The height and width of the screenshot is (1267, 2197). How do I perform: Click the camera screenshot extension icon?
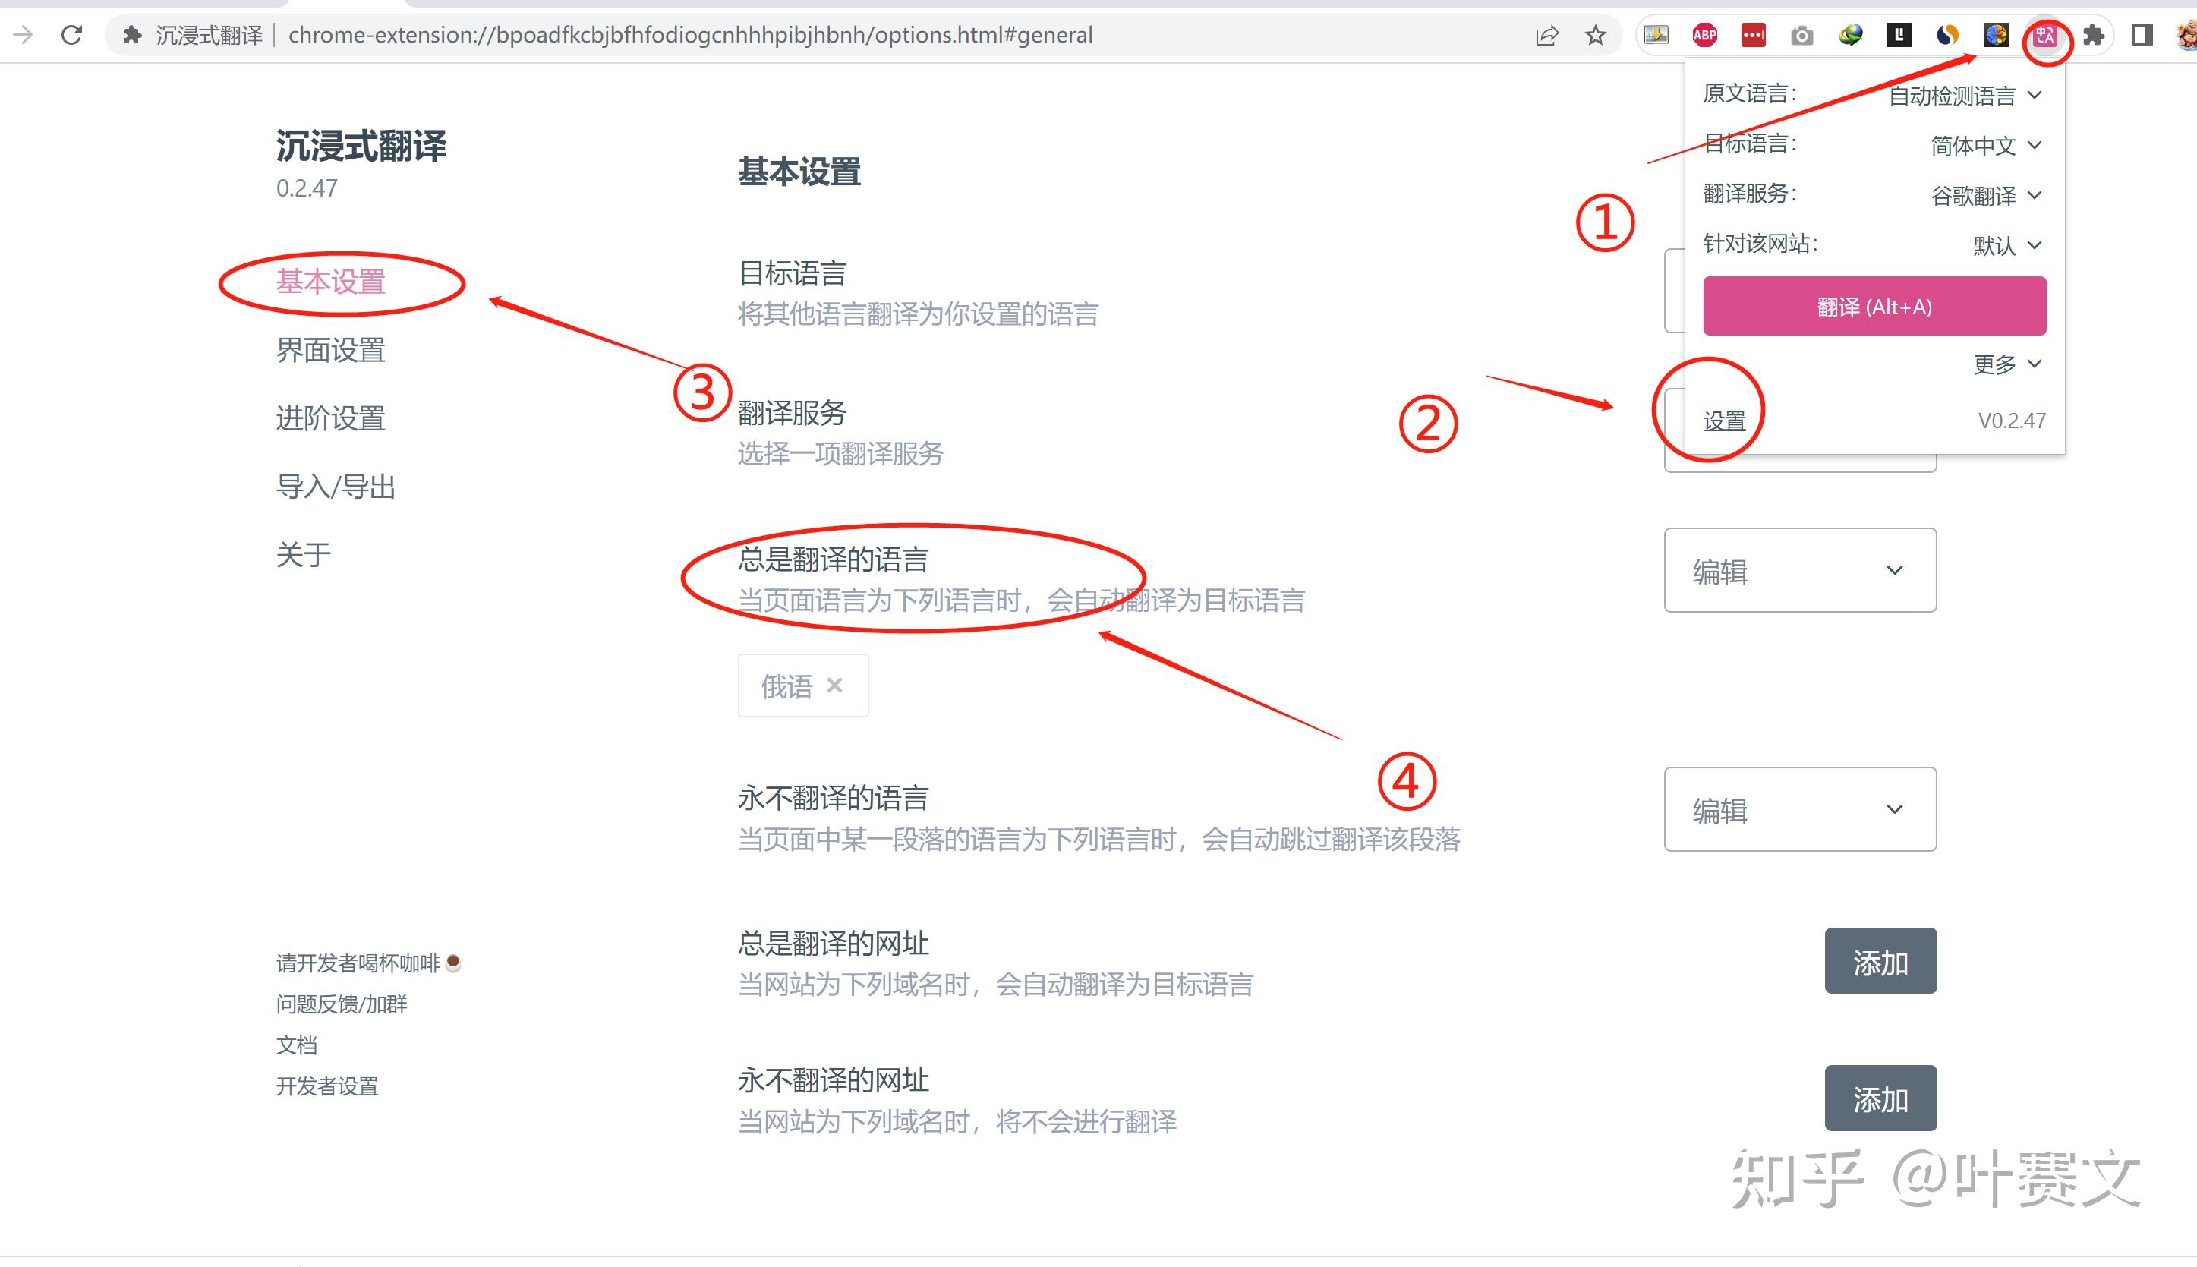pyautogui.click(x=1802, y=36)
